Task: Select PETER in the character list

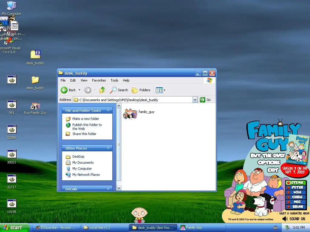Action: click(296, 187)
